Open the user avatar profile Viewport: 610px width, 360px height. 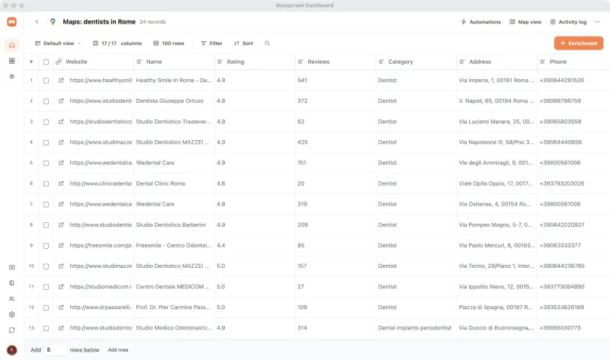[12, 350]
